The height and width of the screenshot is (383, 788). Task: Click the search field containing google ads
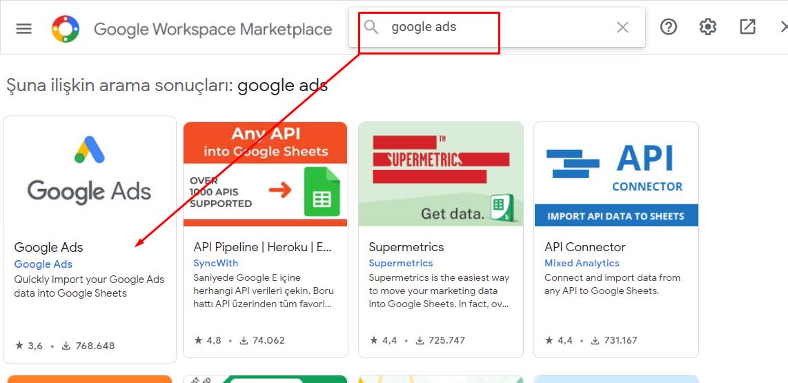point(497,27)
